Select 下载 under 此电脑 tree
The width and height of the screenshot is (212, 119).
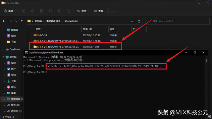point(12,81)
